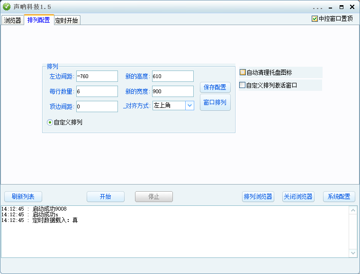Viewport: 360px width, 274px height.
Task: Click the 窗口排列 button
Action: [x=215, y=102]
